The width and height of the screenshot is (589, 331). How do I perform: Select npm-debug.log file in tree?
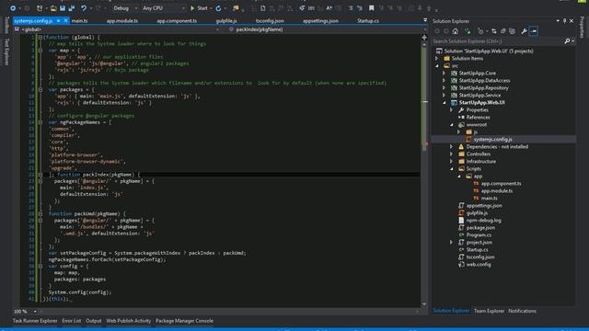point(483,221)
